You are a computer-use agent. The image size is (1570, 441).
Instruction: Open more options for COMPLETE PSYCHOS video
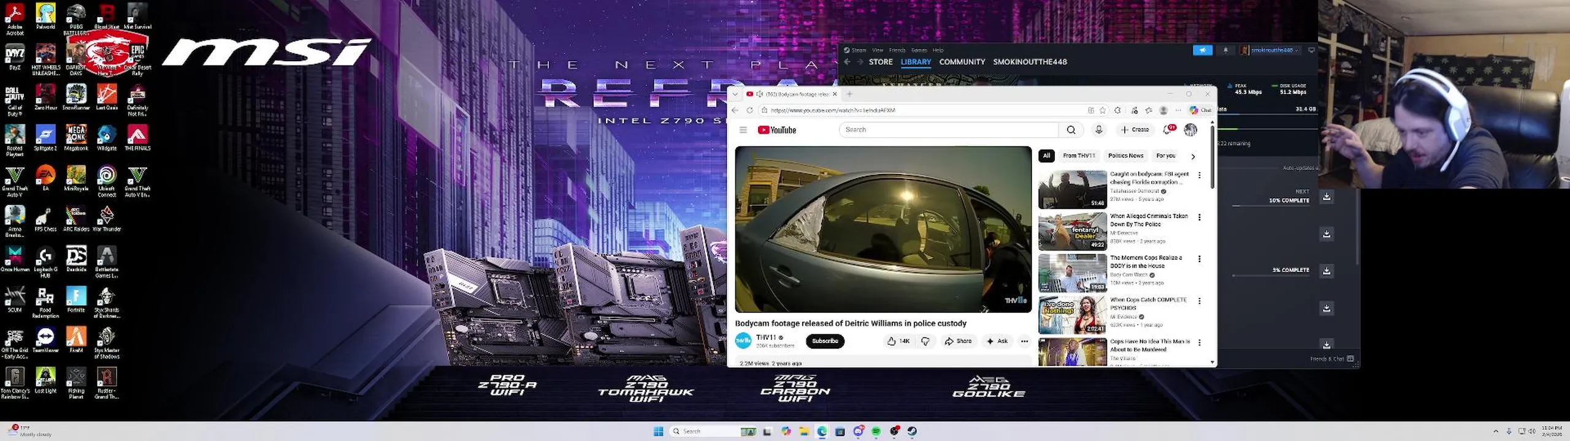pos(1200,301)
